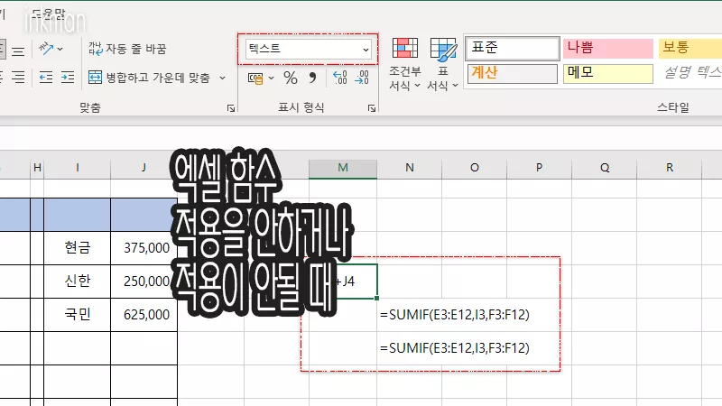Screen dimensions: 722x406
Task: Apply the 나쁨 cell style
Action: point(606,48)
